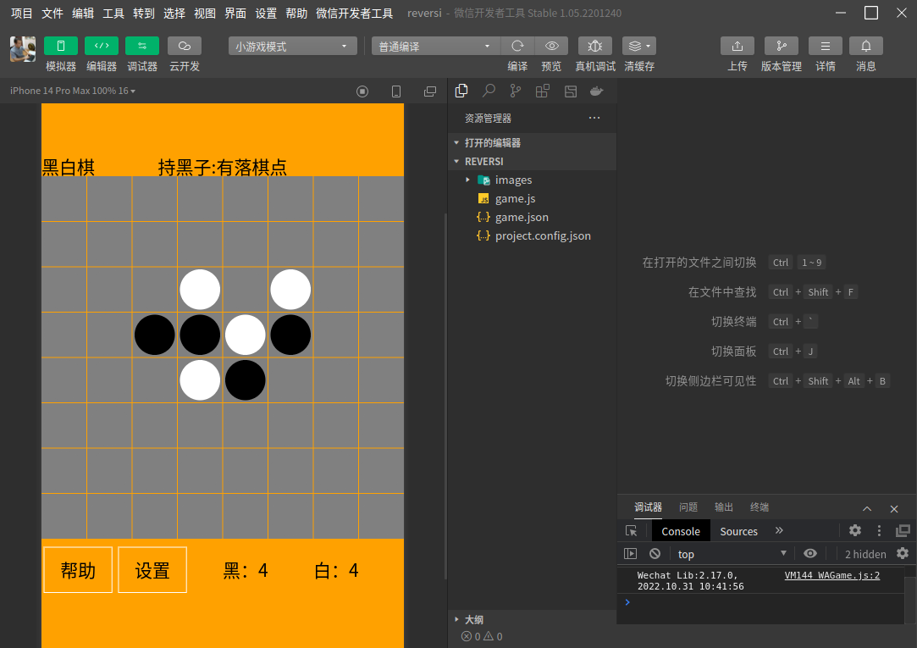
Task: Open the Upload (上传) panel
Action: (737, 46)
